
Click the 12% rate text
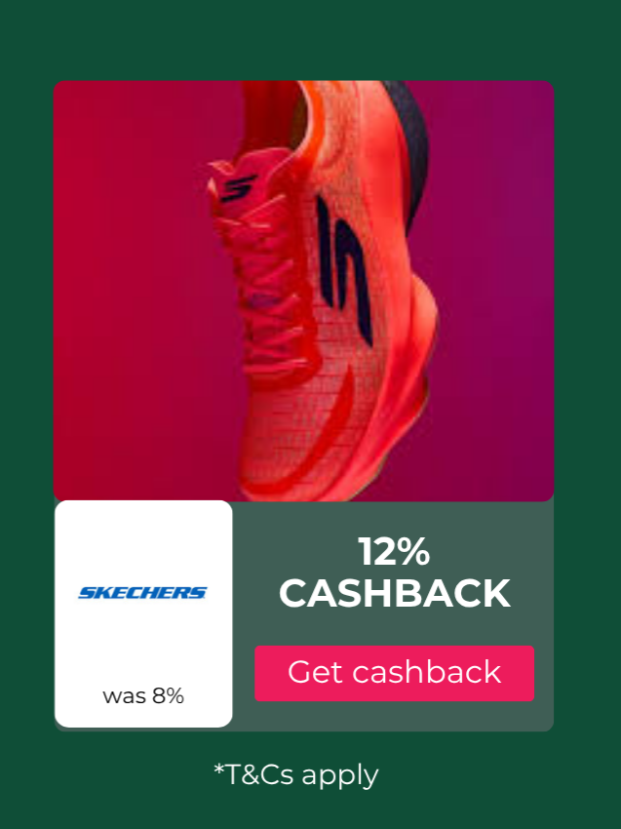point(394,551)
